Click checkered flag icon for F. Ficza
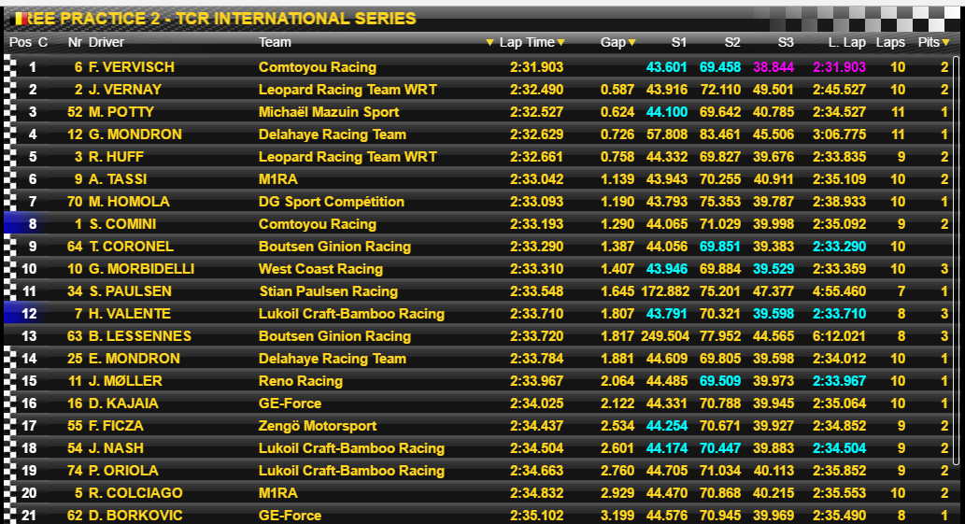The width and height of the screenshot is (965, 524). coord(10,426)
